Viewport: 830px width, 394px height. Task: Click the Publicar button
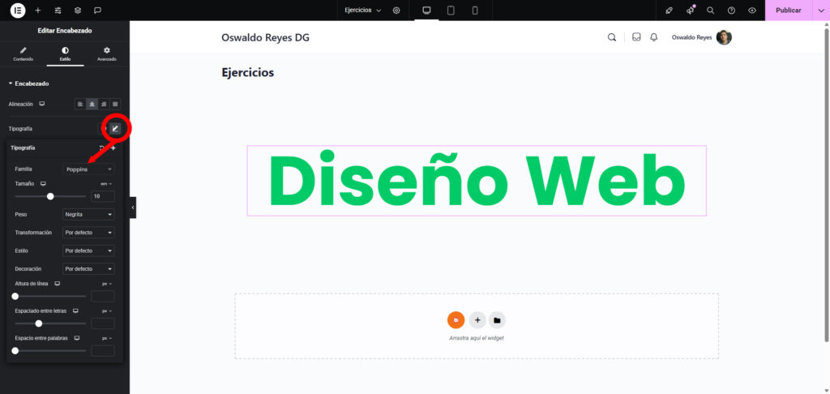coord(788,11)
